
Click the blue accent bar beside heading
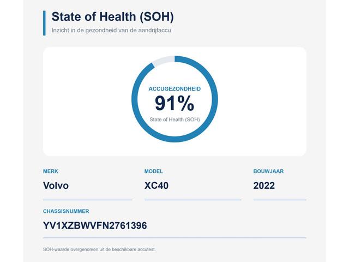point(44,23)
